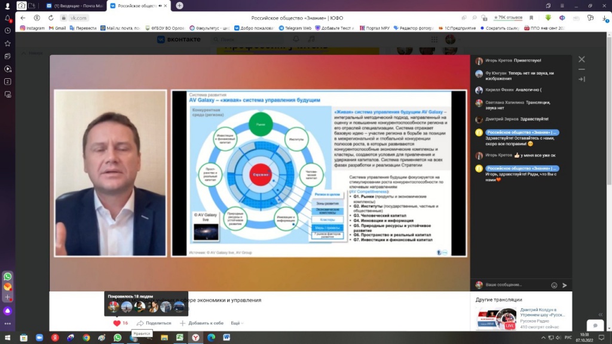Image resolution: width=612 pixels, height=344 pixels.
Task: Open Microsoft Word from the taskbar
Action: [227, 337]
